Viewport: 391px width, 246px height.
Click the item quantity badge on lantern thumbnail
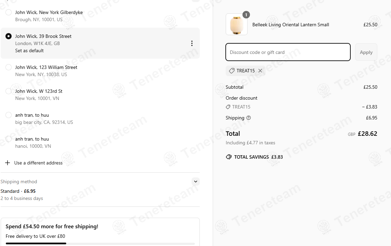pyautogui.click(x=246, y=15)
